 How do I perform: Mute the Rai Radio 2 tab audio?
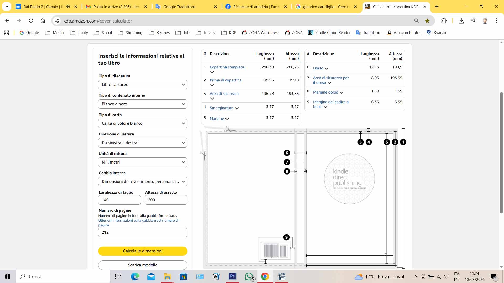click(68, 7)
